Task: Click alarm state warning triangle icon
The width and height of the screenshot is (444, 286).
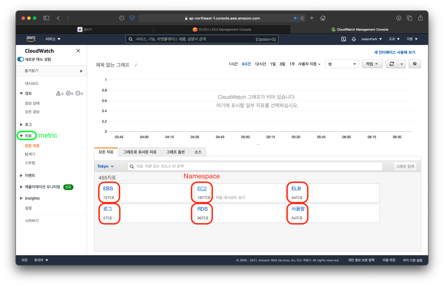Action: coord(58,93)
